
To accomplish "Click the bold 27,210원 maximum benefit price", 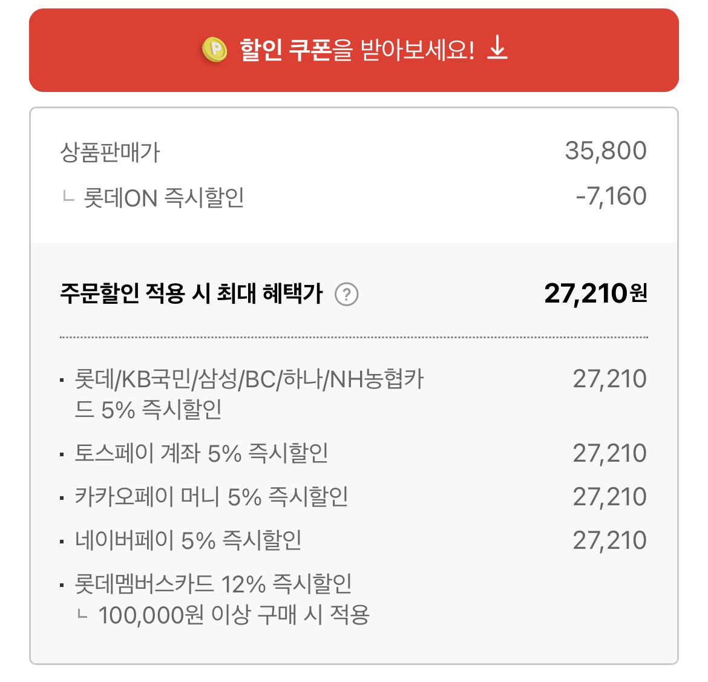I will [x=596, y=293].
